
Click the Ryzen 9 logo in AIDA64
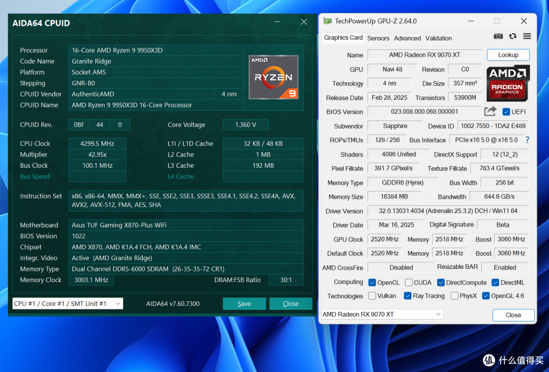273,77
